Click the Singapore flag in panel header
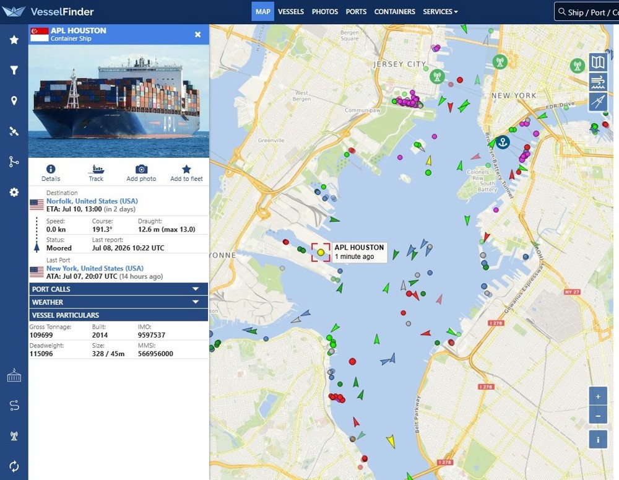The image size is (619, 480). pos(40,34)
